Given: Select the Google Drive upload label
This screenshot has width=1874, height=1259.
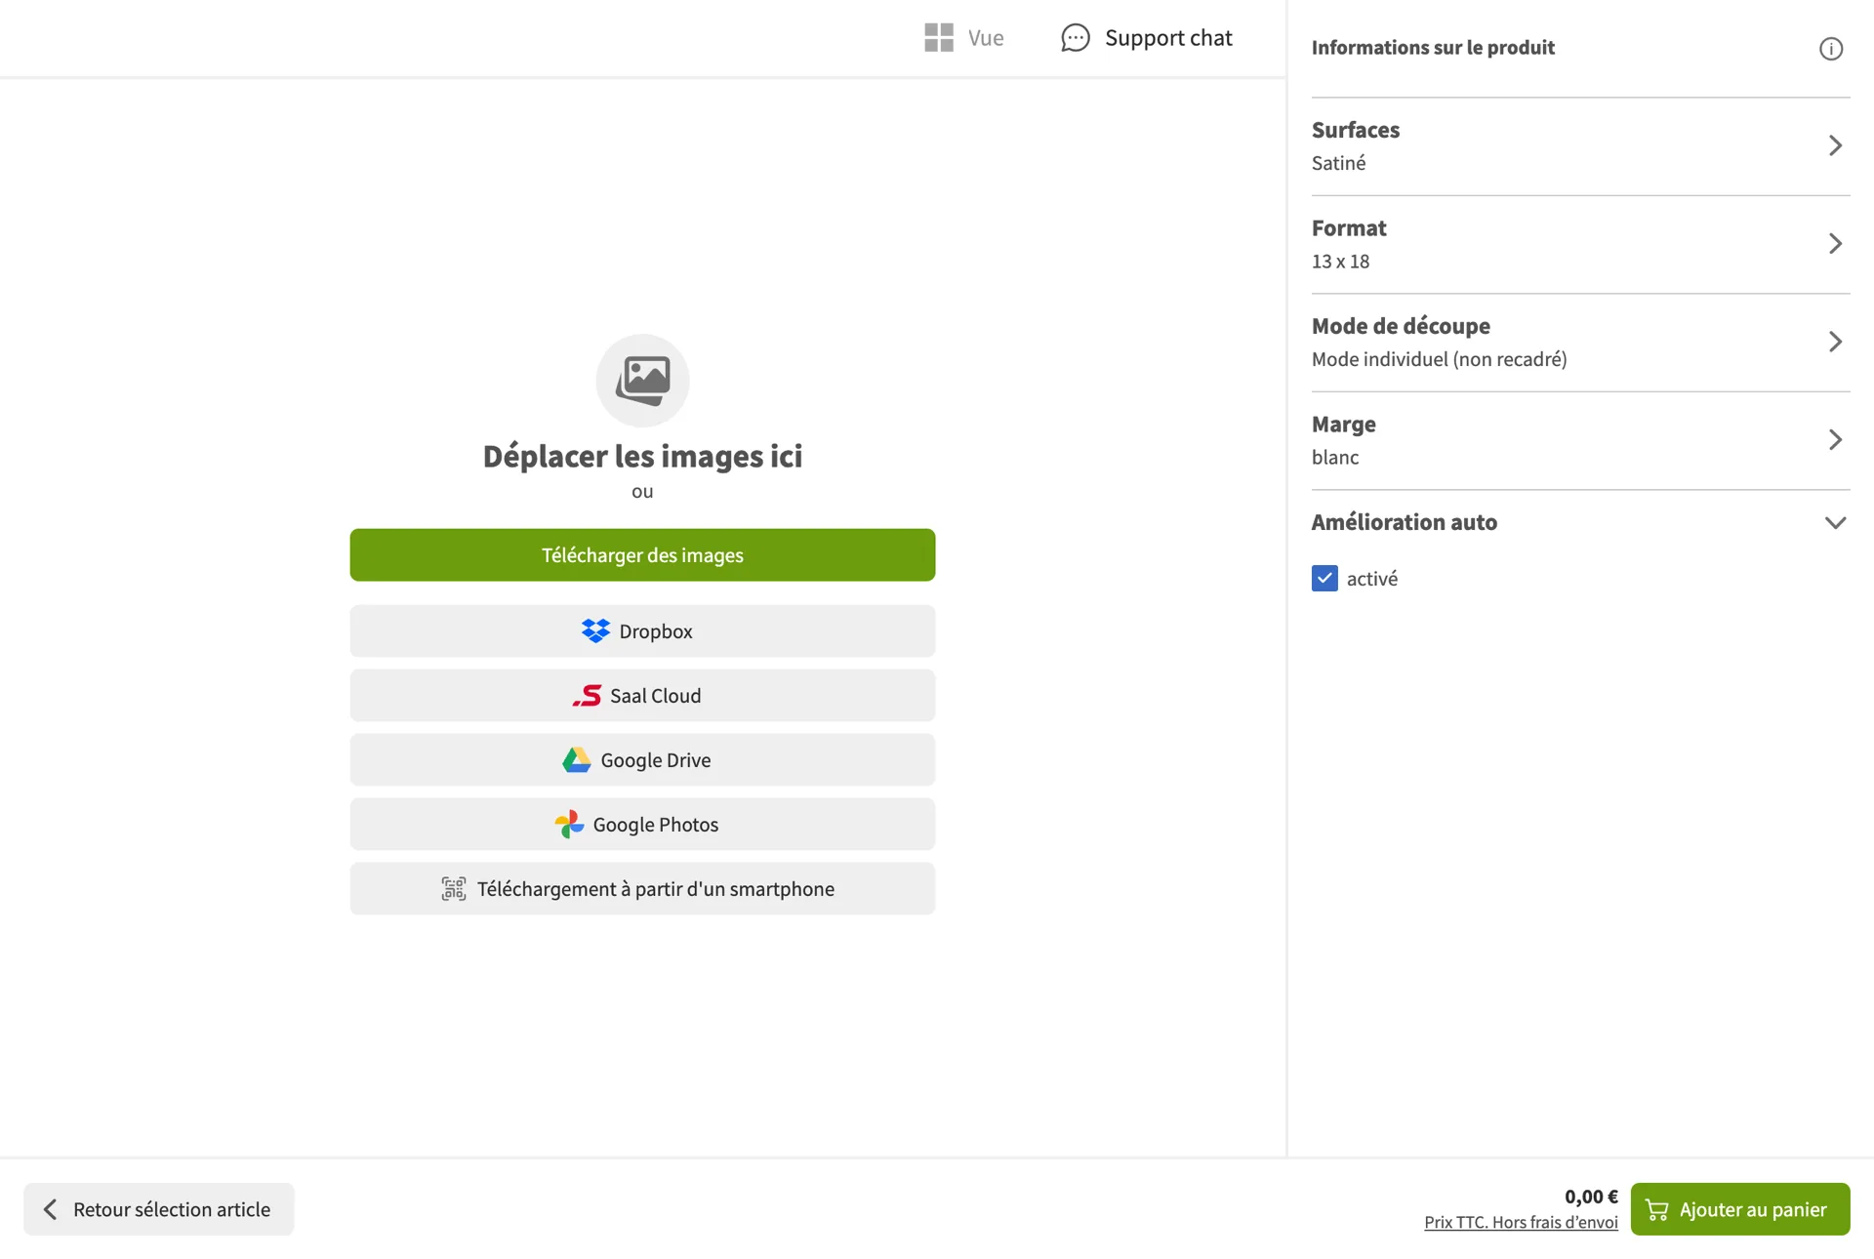Looking at the screenshot, I should pos(656,760).
